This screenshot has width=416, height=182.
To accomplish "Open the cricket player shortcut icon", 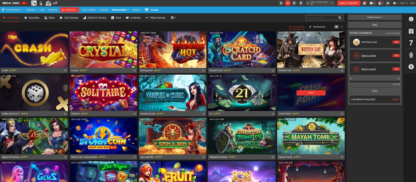I will coord(41,3).
